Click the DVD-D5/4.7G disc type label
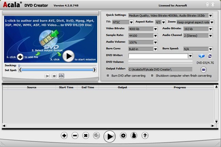Screen dimensions: 221x147 point(205,63)
